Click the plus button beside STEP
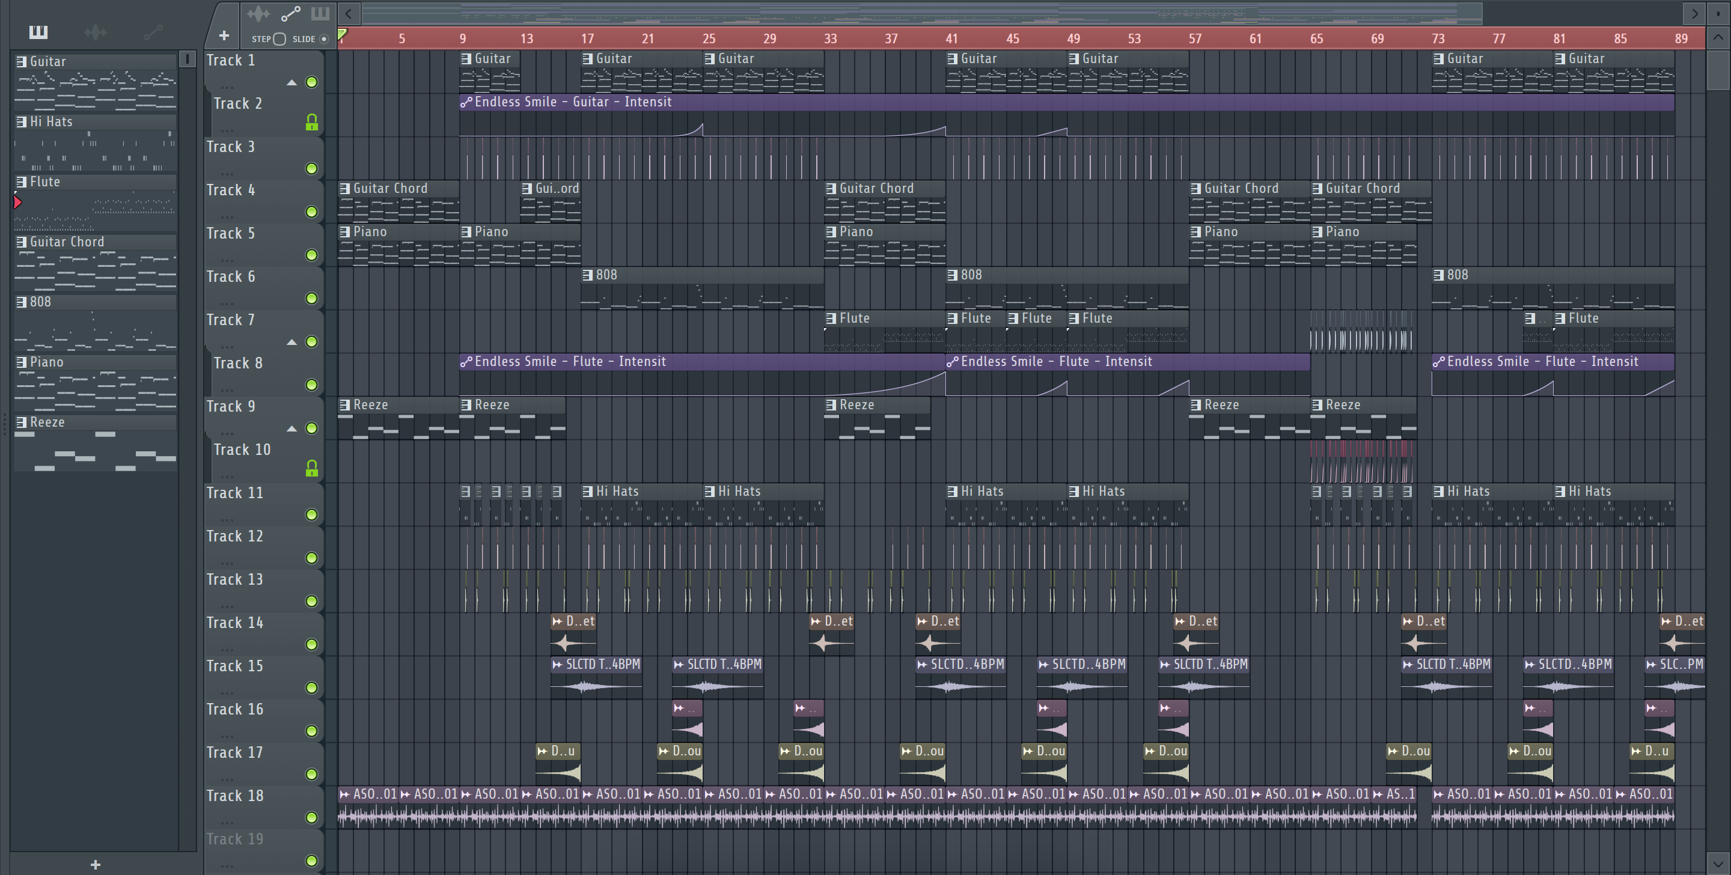Image resolution: width=1731 pixels, height=875 pixels. point(224,35)
